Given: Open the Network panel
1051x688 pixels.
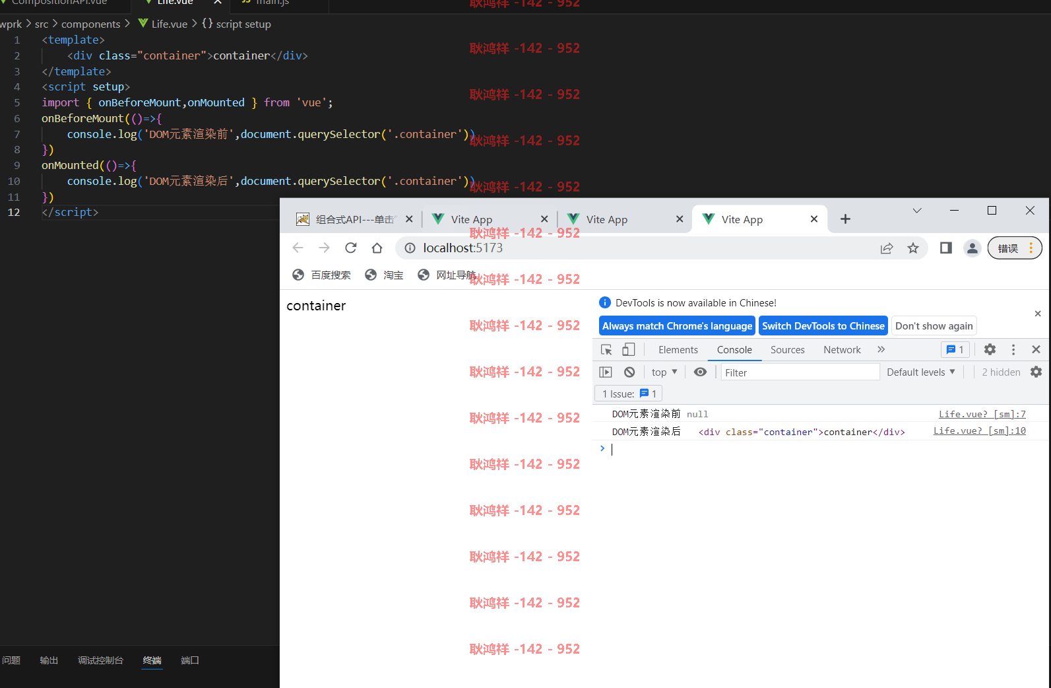Looking at the screenshot, I should [x=842, y=350].
